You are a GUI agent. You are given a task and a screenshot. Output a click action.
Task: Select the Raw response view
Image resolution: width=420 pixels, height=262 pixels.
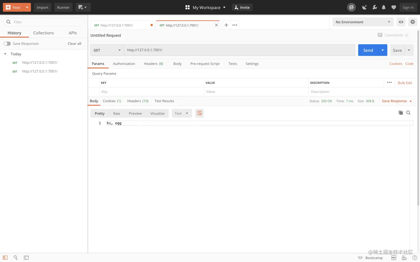click(x=117, y=113)
